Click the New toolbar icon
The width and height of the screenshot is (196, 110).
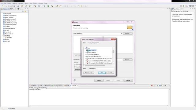(2, 6)
